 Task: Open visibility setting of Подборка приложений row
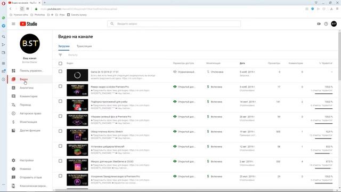point(184,102)
